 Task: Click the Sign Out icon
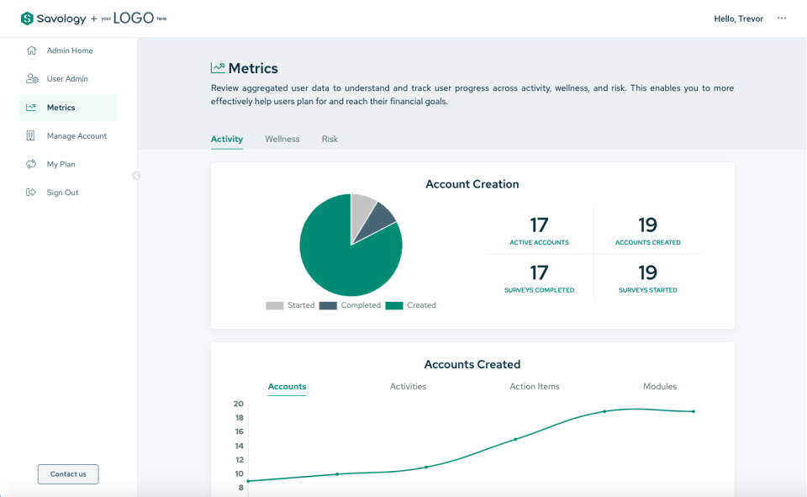pyautogui.click(x=32, y=192)
